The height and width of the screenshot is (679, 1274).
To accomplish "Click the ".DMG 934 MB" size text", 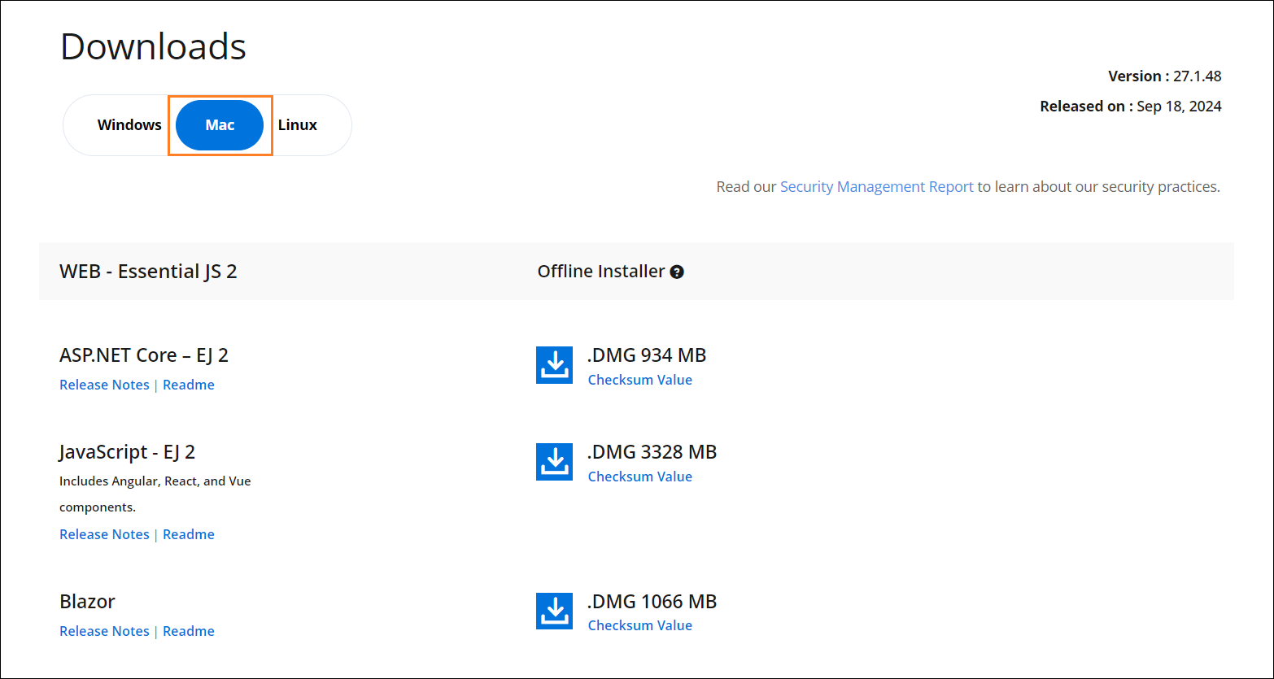I will [647, 355].
